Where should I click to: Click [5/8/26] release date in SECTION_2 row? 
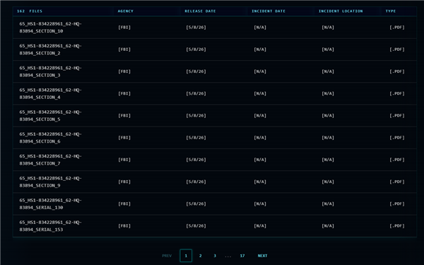pyautogui.click(x=196, y=49)
